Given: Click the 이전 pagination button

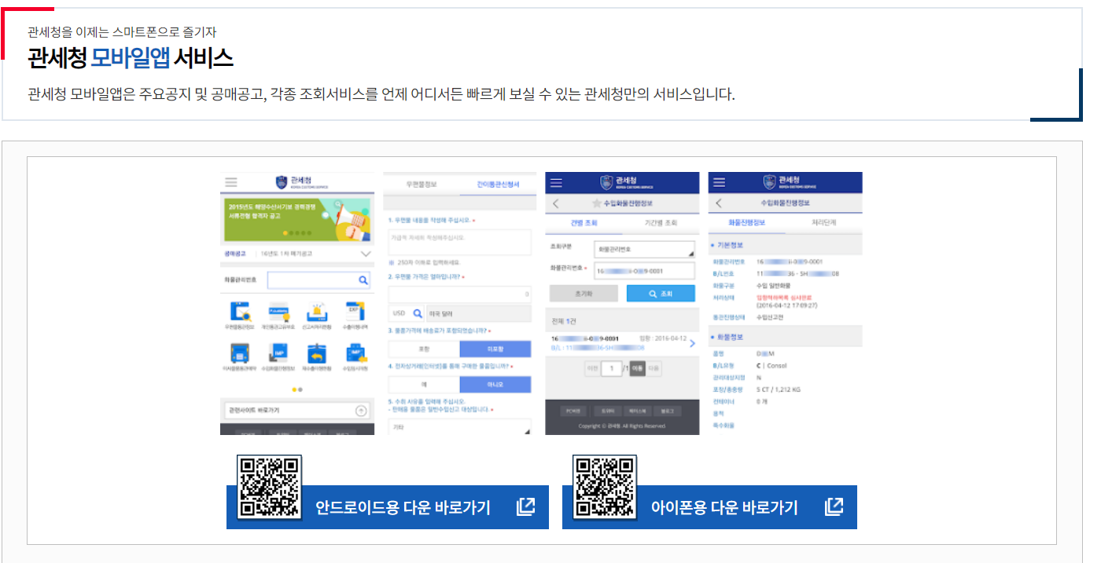Looking at the screenshot, I should click(x=591, y=368).
